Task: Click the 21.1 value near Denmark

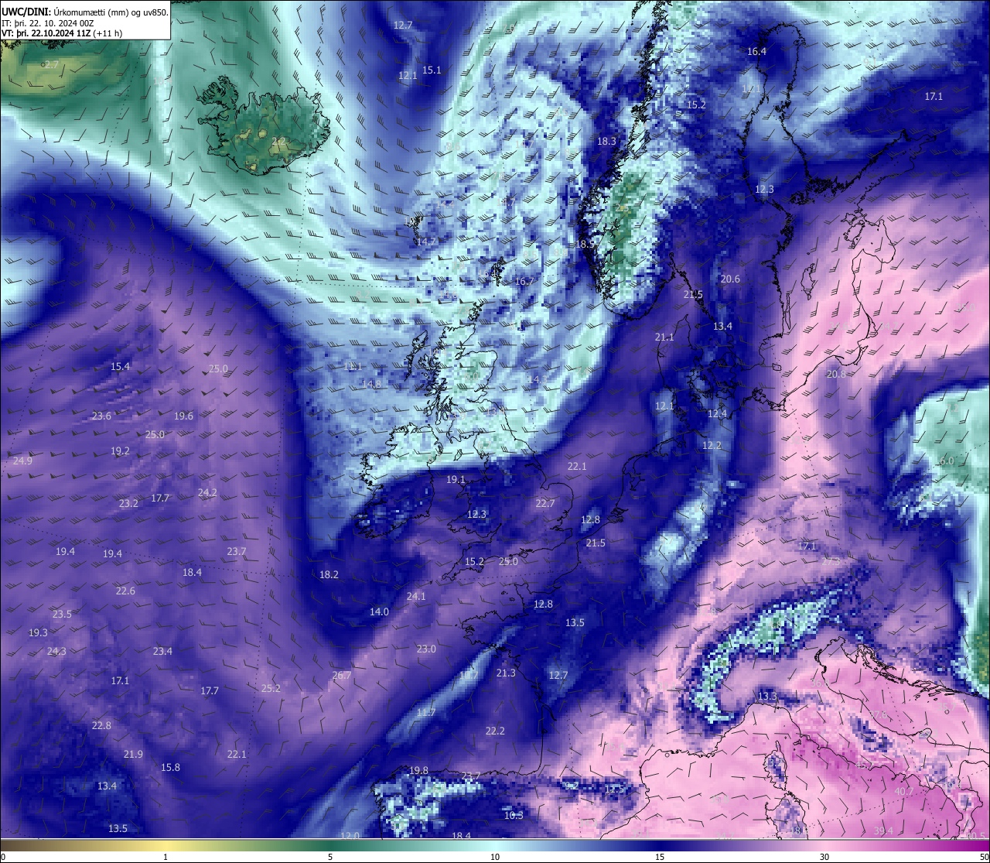Action: coord(664,337)
